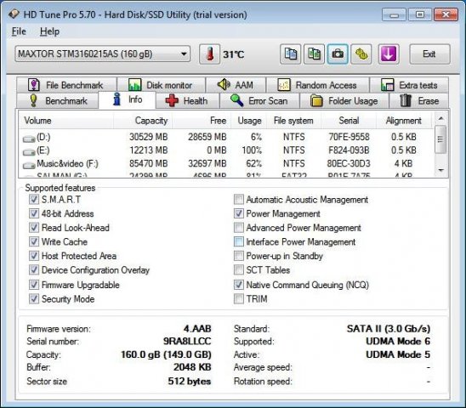
Task: Click the HD Tune Pro title bar icon
Action: (14, 14)
